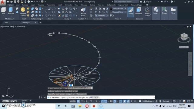Image resolution: width=194 pixels, height=109 pixels.
Task: Click the Multiple option in command line
Action: [x=94, y=97]
